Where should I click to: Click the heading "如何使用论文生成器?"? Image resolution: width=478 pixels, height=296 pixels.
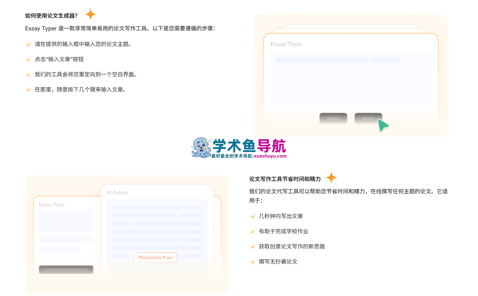tap(51, 16)
